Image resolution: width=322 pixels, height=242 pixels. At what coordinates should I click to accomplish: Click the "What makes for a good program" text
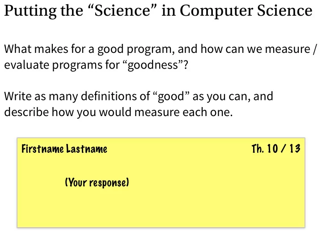(89, 50)
